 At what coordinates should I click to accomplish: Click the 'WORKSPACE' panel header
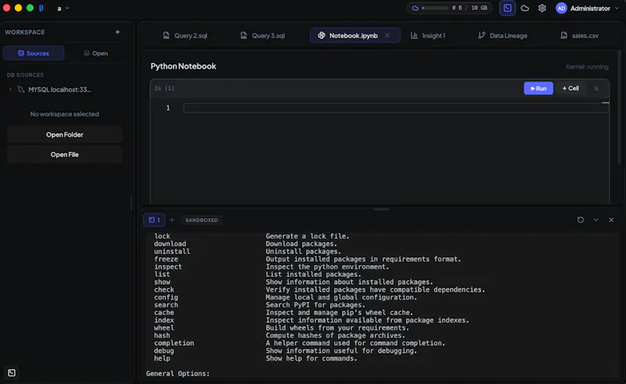(x=25, y=32)
